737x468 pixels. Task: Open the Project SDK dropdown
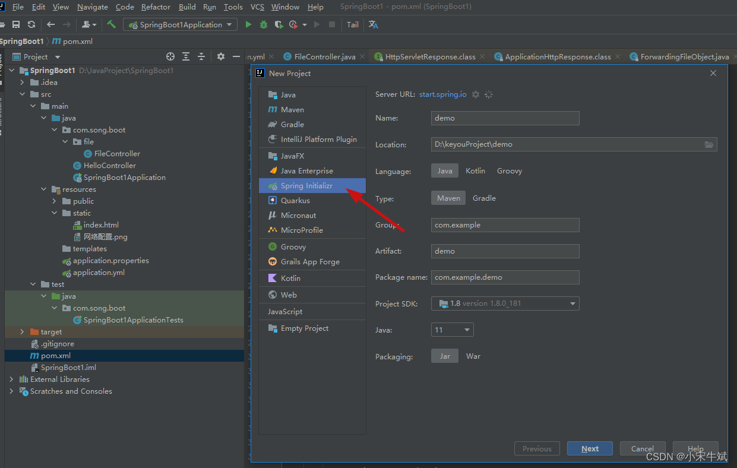point(505,303)
